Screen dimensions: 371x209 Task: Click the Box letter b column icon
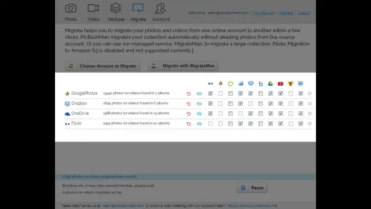[x=261, y=84]
